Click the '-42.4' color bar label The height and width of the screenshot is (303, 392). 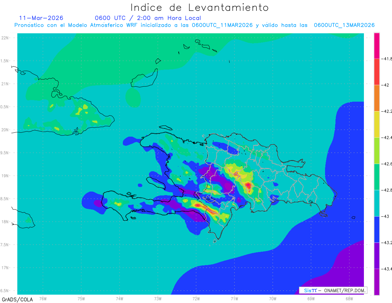click(386, 137)
